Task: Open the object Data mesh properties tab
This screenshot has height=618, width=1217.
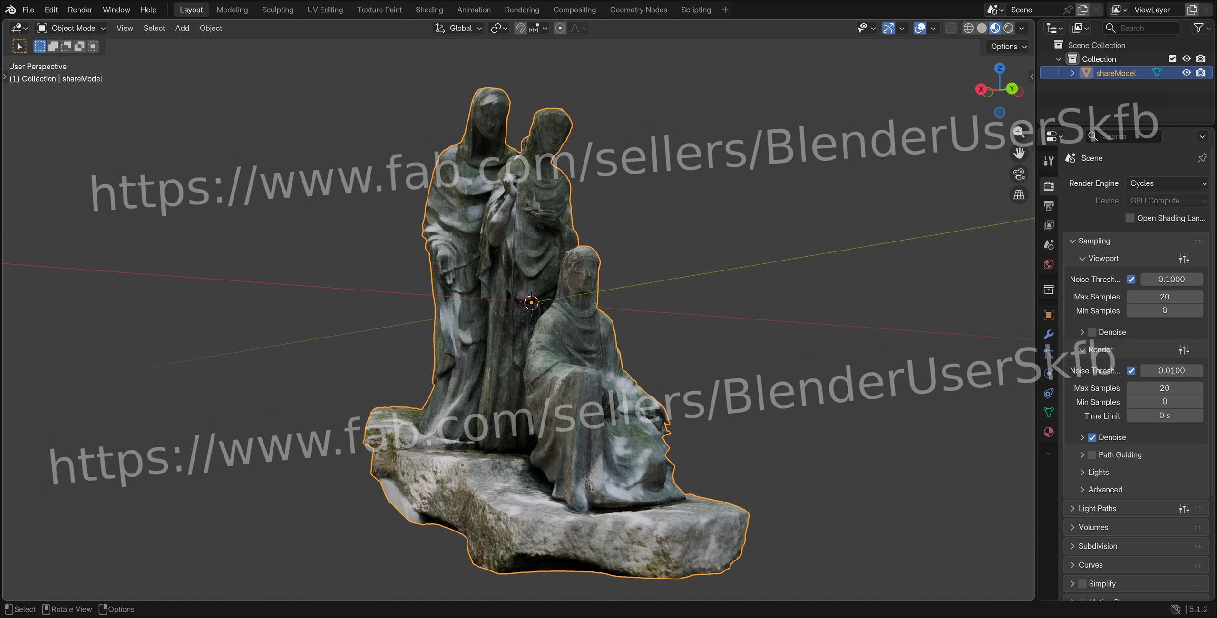Action: click(x=1049, y=412)
